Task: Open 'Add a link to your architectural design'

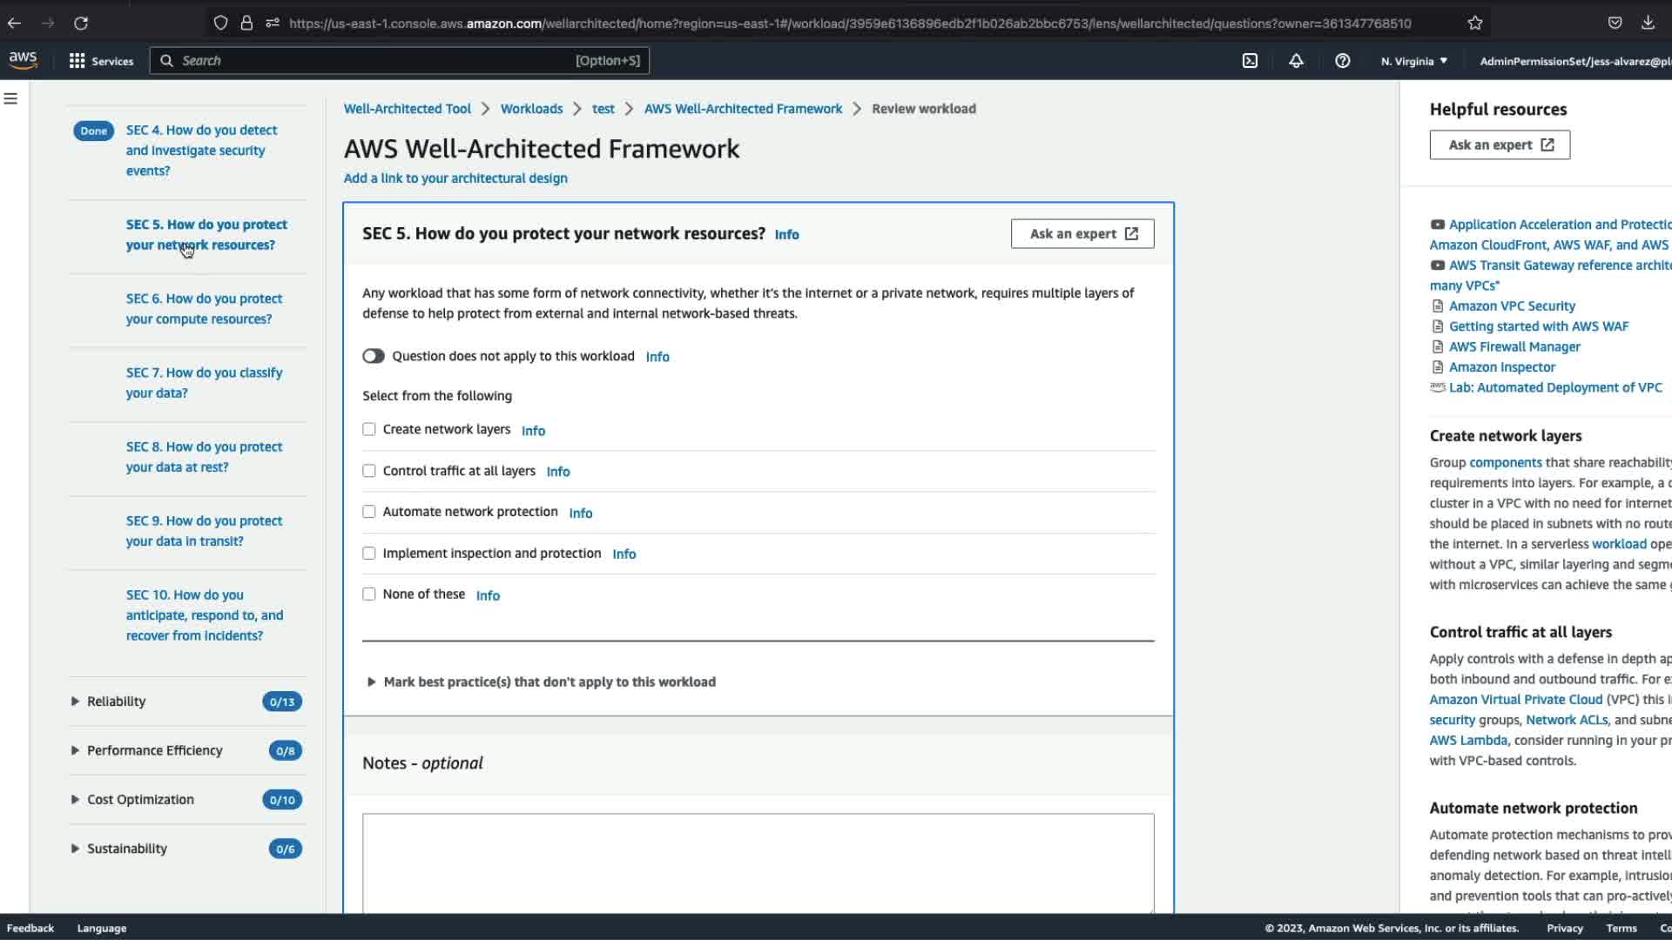Action: (x=455, y=178)
